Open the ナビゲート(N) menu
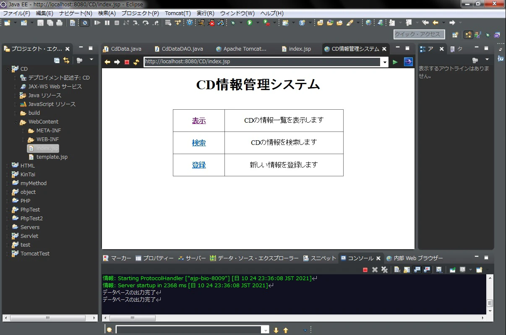Image resolution: width=506 pixels, height=335 pixels. click(76, 13)
